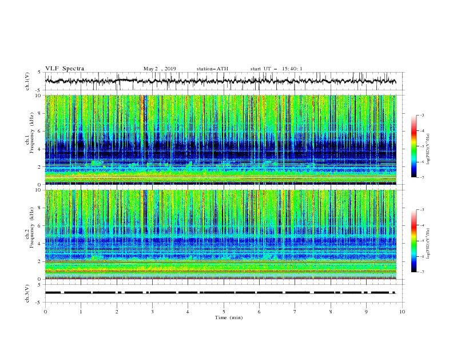
Task: Click the lower log(PSD)(V²/Hz) colorbar label
Action: click(428, 242)
